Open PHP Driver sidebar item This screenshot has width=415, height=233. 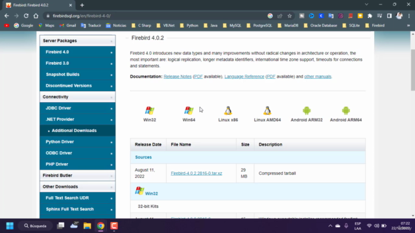(x=78, y=164)
